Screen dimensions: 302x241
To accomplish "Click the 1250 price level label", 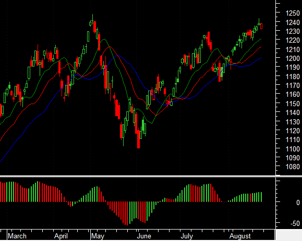I will coord(293,13).
